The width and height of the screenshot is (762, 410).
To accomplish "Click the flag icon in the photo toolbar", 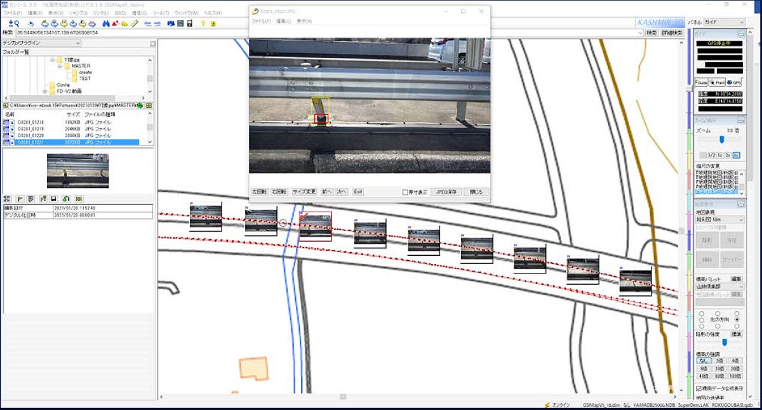I will 20,199.
